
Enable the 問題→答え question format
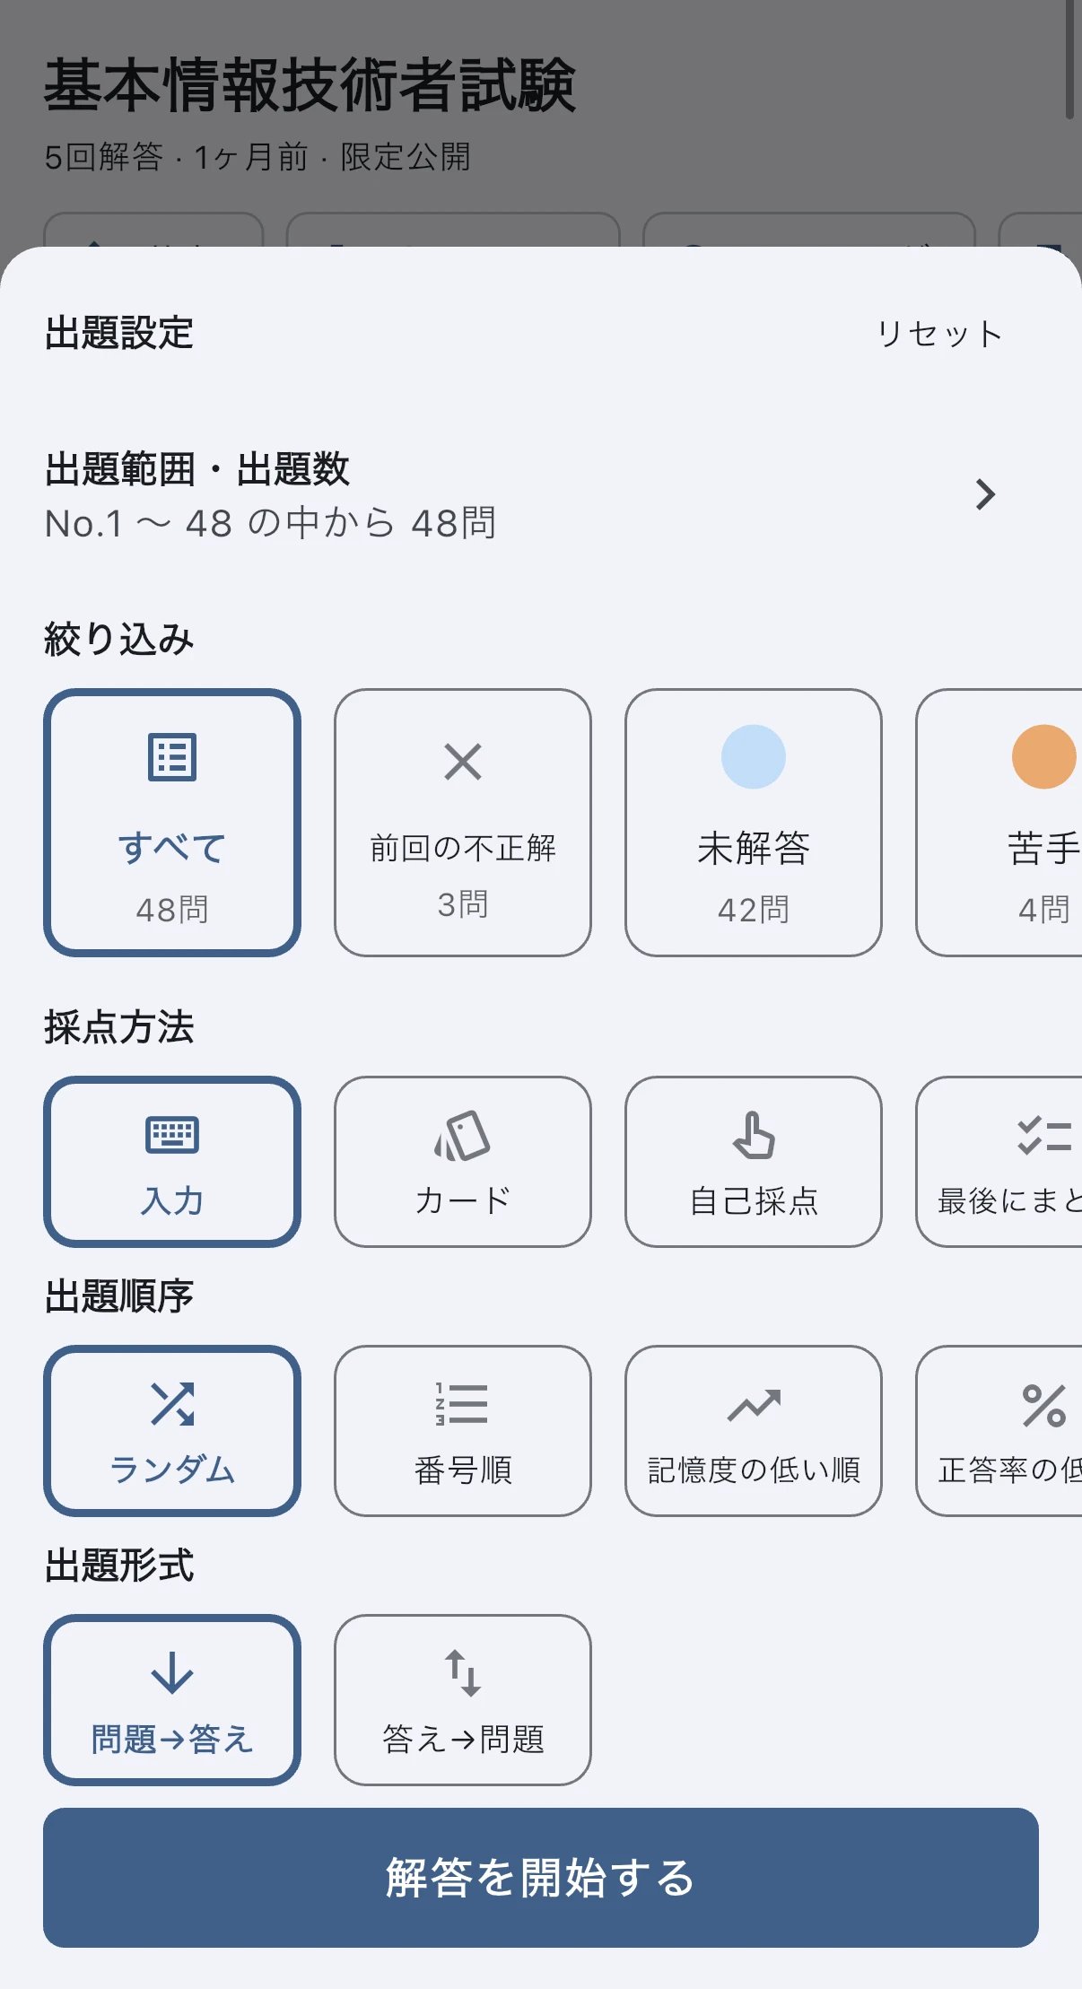coord(172,1700)
